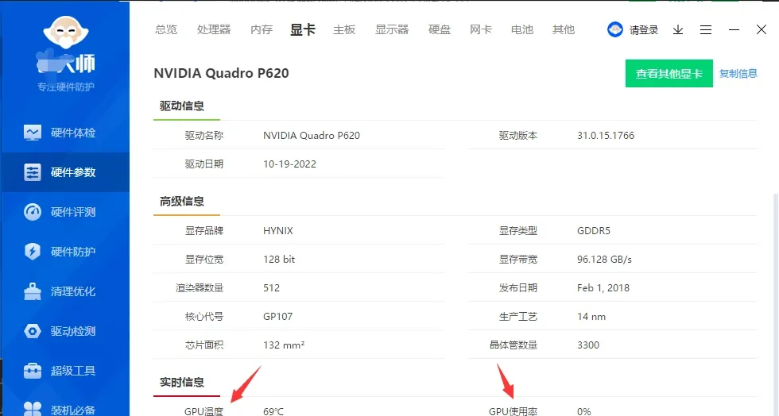Open the download arrow icon
The image size is (779, 416).
pos(678,30)
